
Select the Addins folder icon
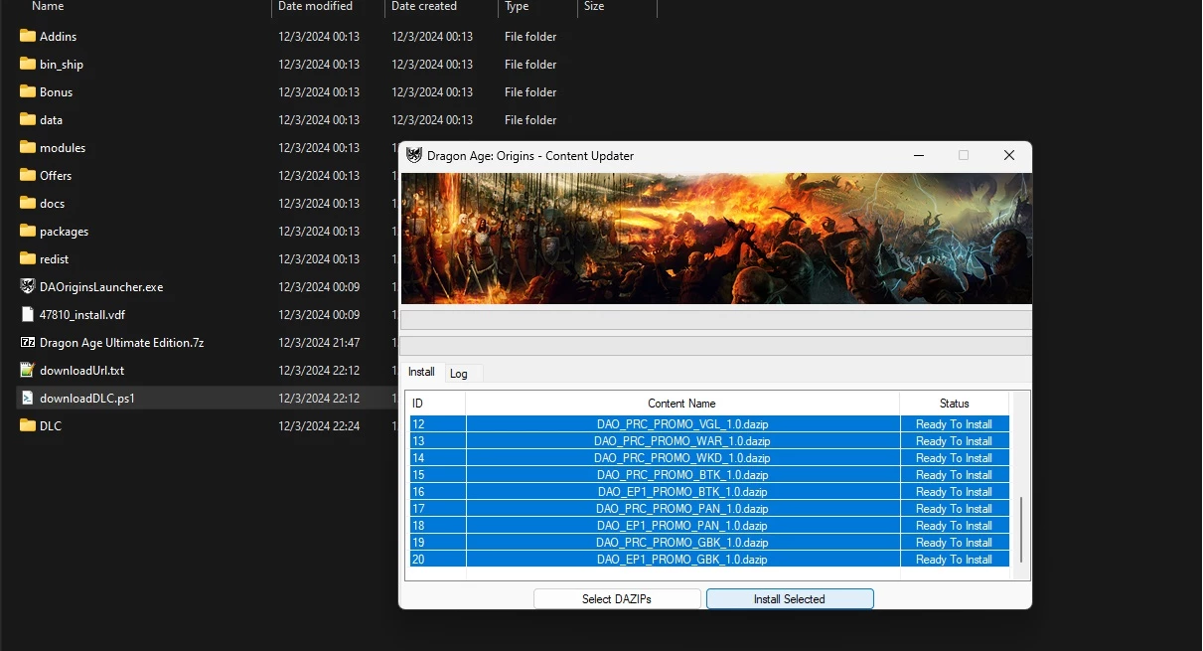click(x=28, y=36)
